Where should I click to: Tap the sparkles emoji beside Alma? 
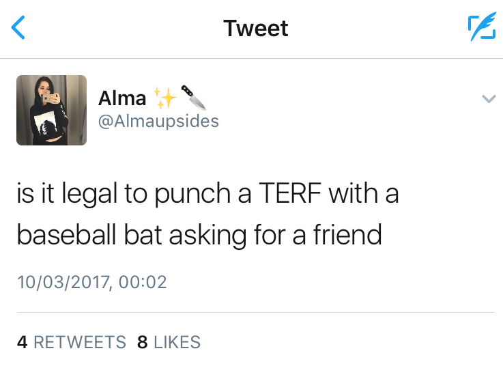point(164,98)
